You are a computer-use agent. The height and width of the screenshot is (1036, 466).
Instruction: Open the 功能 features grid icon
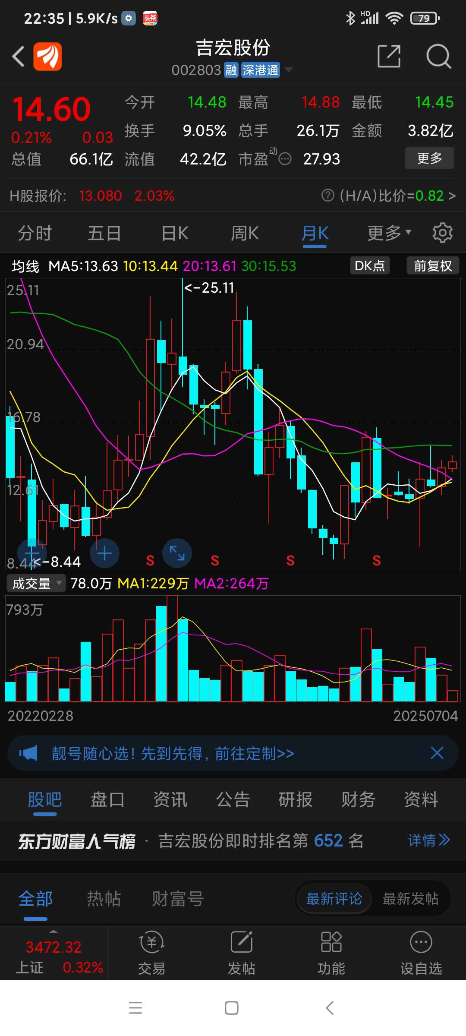[331, 953]
